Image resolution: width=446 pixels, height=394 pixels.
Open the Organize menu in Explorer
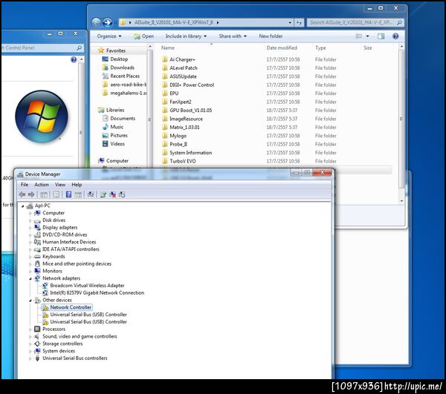[x=109, y=36]
